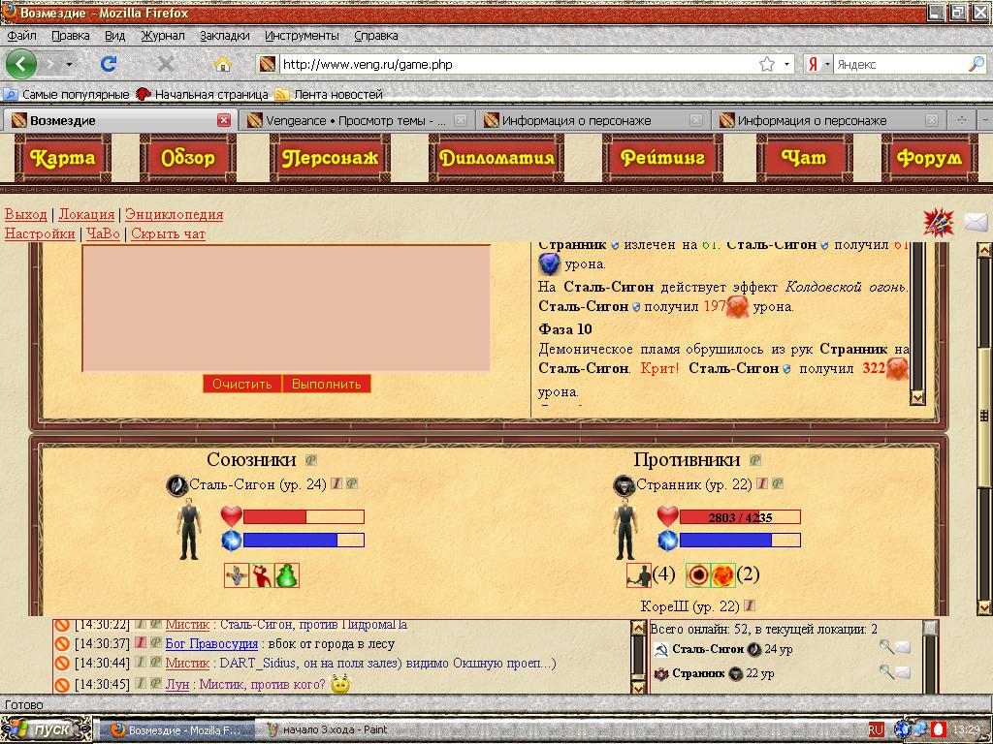Viewport: 993px width, 744px height.
Task: Open the Карта game section
Action: point(63,158)
